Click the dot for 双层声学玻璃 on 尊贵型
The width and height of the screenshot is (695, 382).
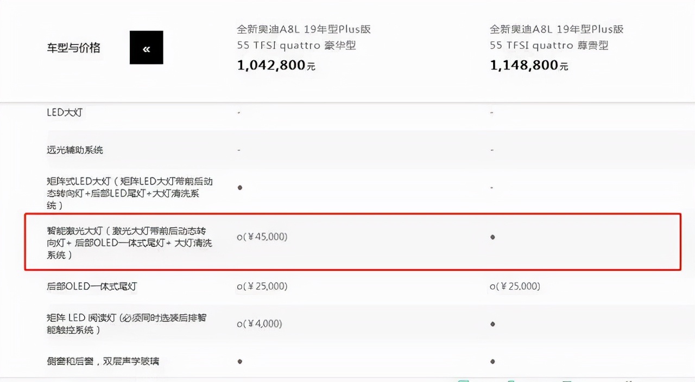[492, 361]
